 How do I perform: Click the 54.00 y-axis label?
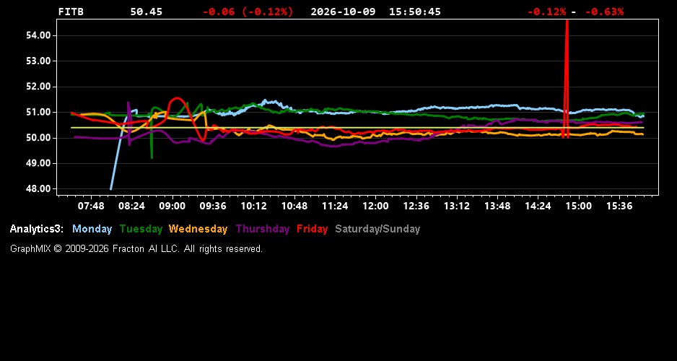38,35
